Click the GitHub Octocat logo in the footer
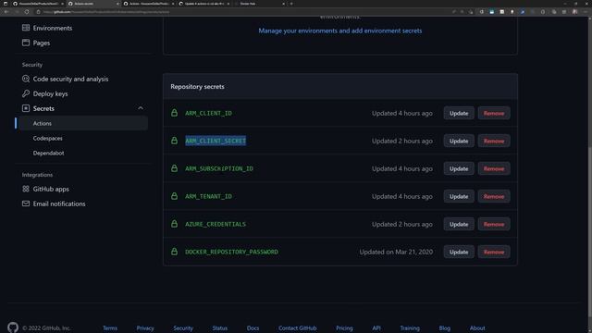Image resolution: width=592 pixels, height=333 pixels. (x=13, y=327)
